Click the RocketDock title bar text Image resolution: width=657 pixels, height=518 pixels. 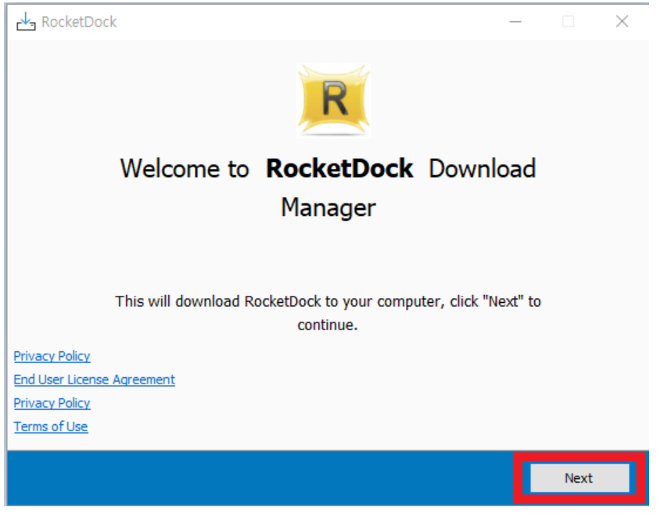79,22
